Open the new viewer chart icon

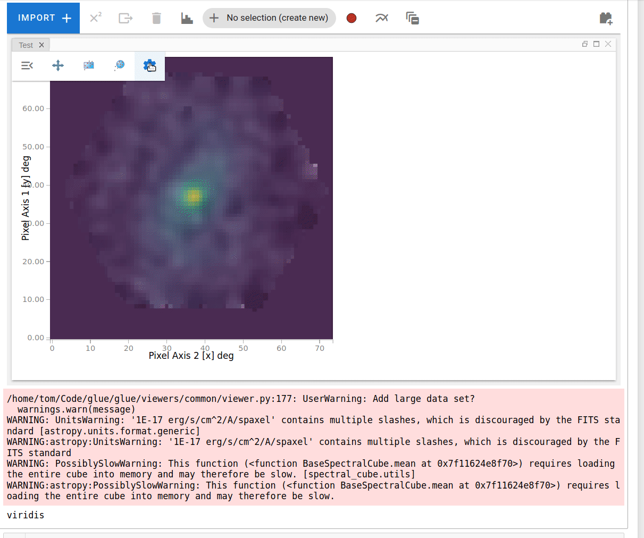[187, 18]
